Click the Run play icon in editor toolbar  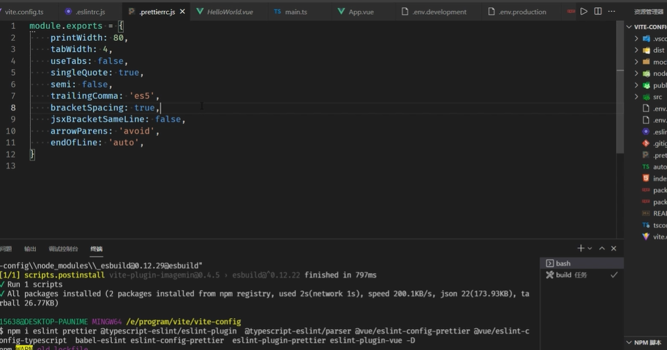tap(584, 11)
